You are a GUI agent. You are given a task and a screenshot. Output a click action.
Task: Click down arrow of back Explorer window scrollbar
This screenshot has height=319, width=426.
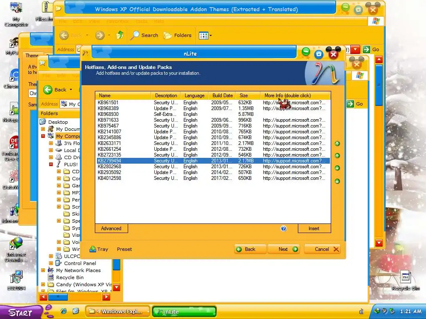coord(379,243)
